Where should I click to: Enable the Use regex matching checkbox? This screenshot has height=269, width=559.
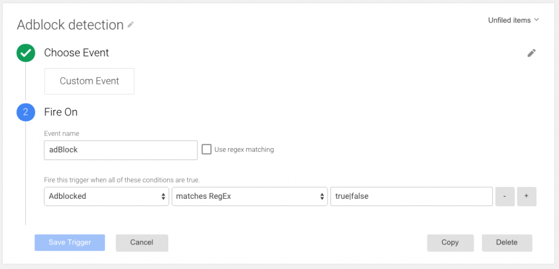pos(206,149)
